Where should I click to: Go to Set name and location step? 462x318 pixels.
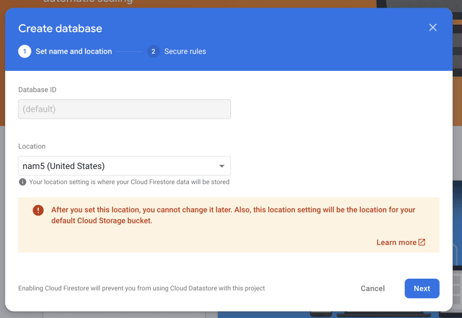coord(74,51)
